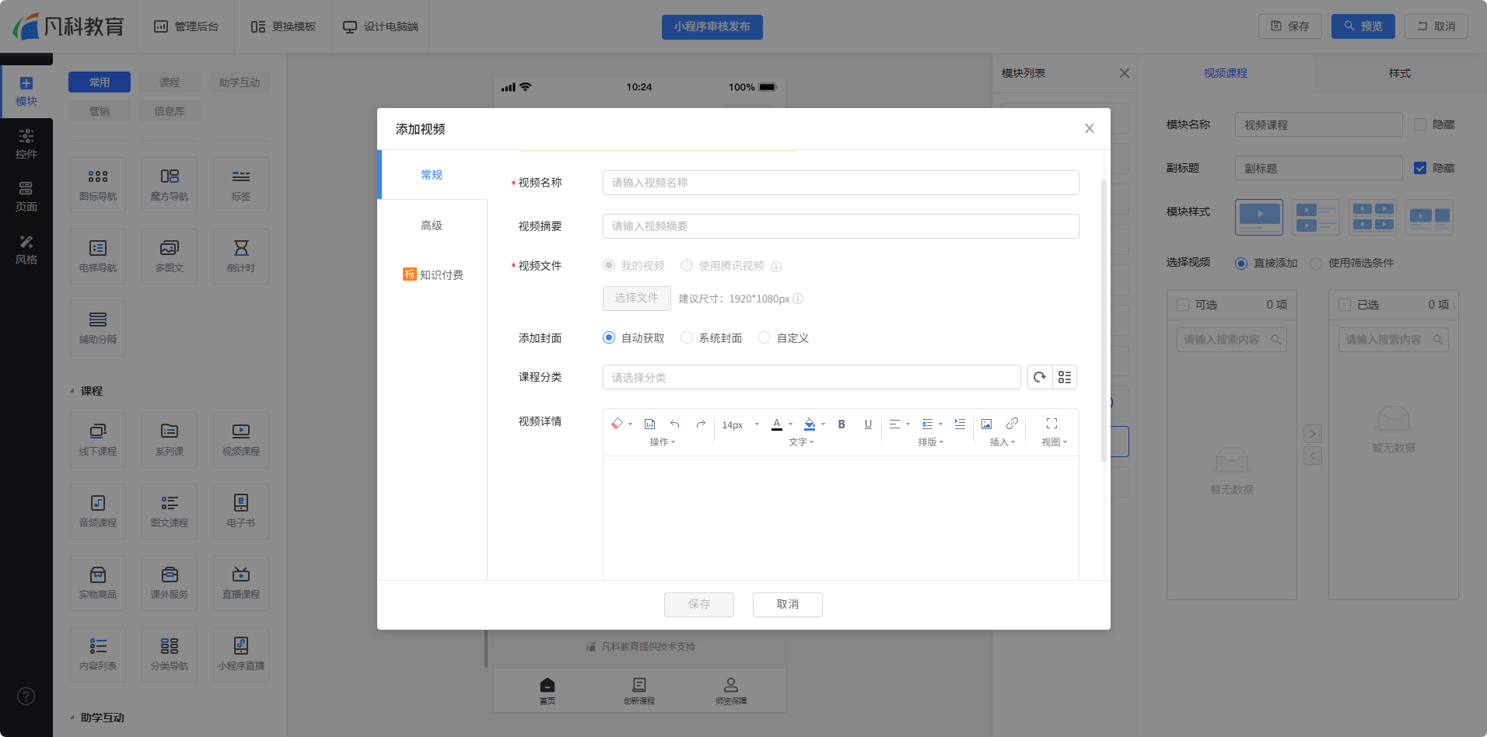Switch to the 高级 tab
1487x737 pixels.
pyautogui.click(x=432, y=225)
